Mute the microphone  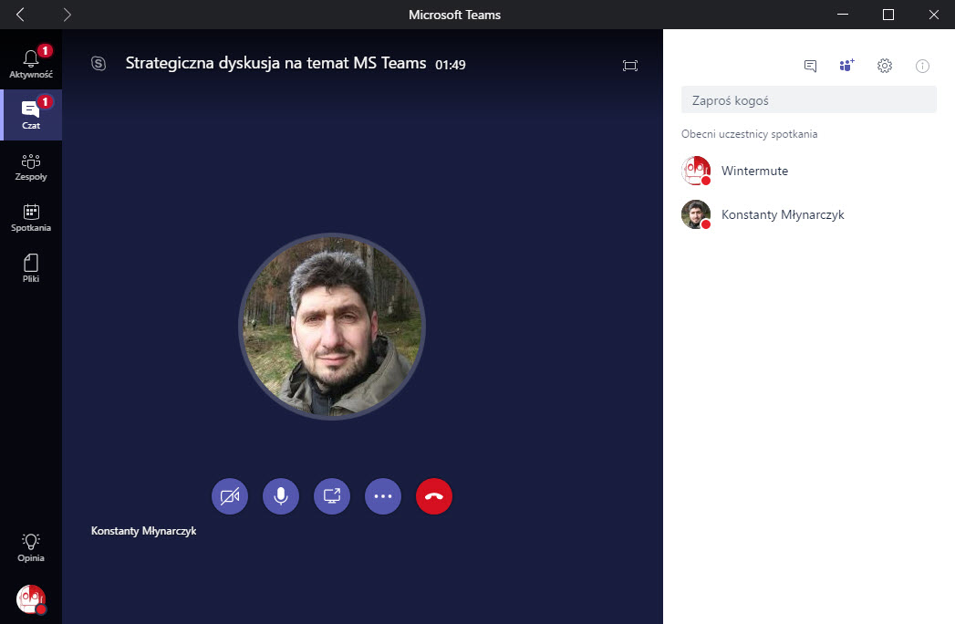281,496
